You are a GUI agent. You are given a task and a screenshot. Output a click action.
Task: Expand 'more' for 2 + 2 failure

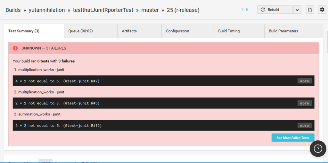(305, 125)
